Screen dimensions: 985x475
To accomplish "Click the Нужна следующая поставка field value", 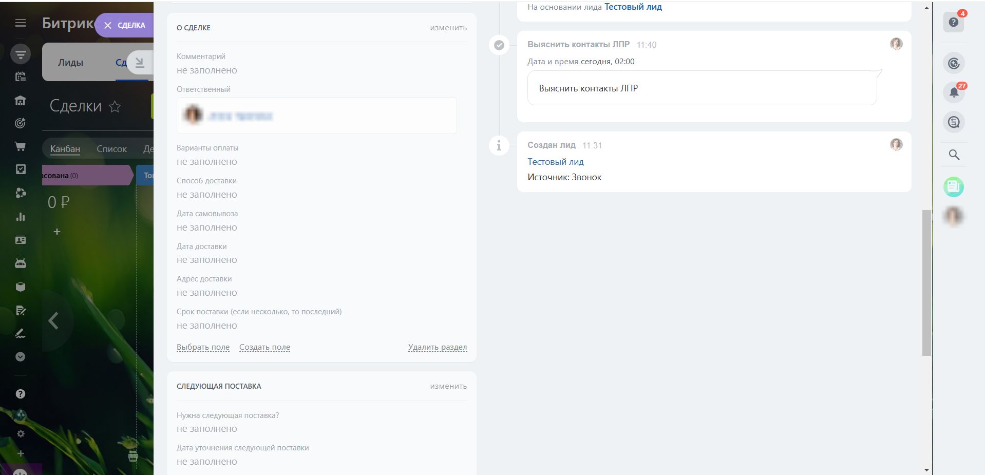I will [207, 429].
